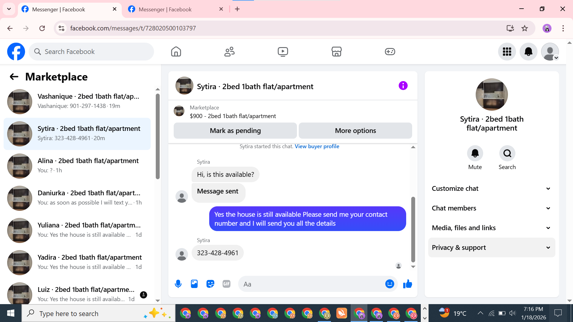Open the GIF picker icon
The image size is (573, 322).
(x=227, y=284)
